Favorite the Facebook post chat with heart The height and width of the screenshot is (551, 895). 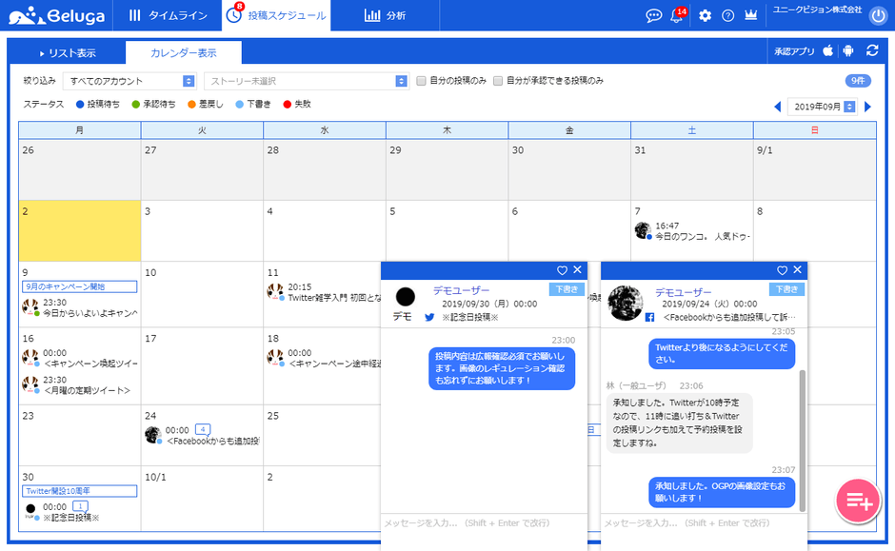coord(782,270)
